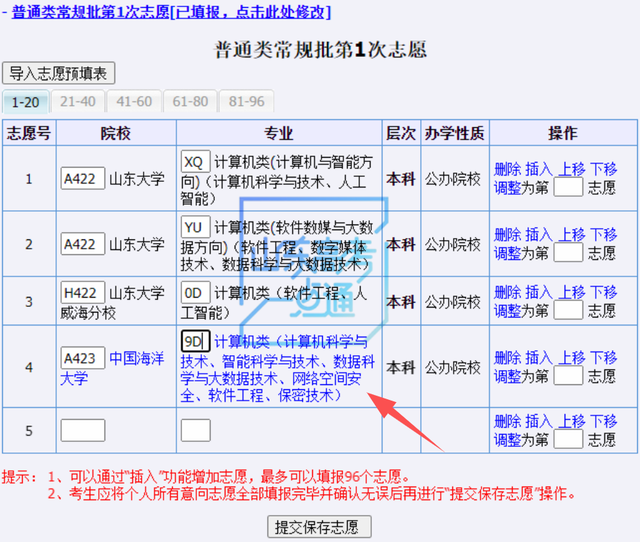Switch to the 21-40 tab

(78, 102)
